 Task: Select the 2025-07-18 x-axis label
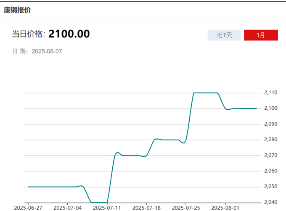pos(146,208)
